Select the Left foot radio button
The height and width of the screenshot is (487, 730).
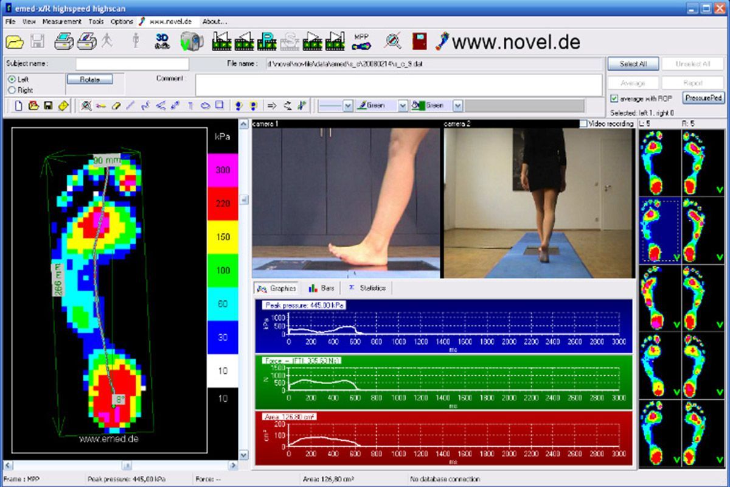12,79
